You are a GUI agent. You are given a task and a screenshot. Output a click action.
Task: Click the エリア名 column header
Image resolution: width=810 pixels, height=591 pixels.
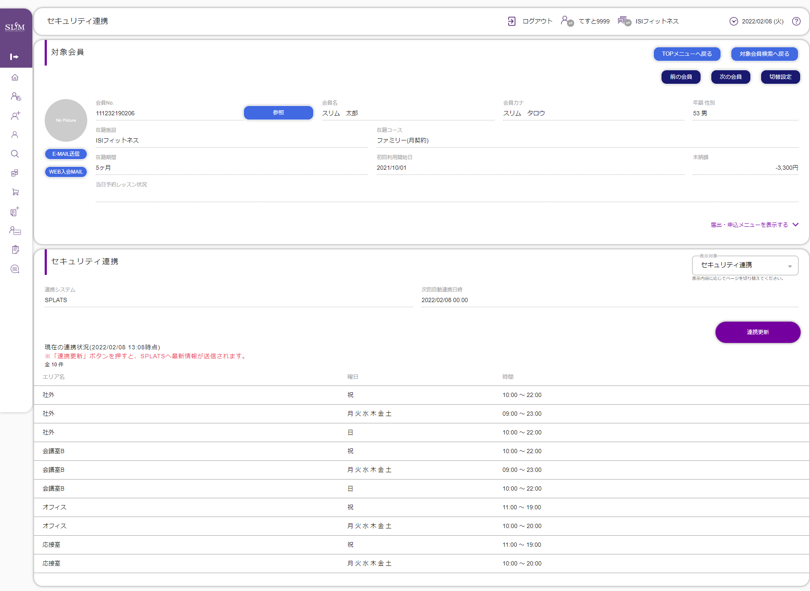pos(54,377)
